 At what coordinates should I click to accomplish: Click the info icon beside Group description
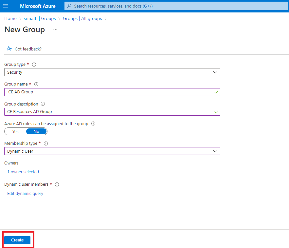[43, 104]
